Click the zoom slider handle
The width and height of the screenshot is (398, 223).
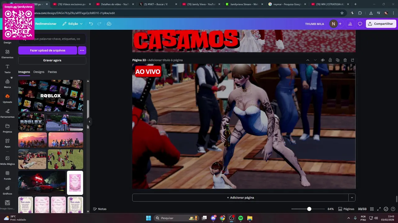[309, 209]
